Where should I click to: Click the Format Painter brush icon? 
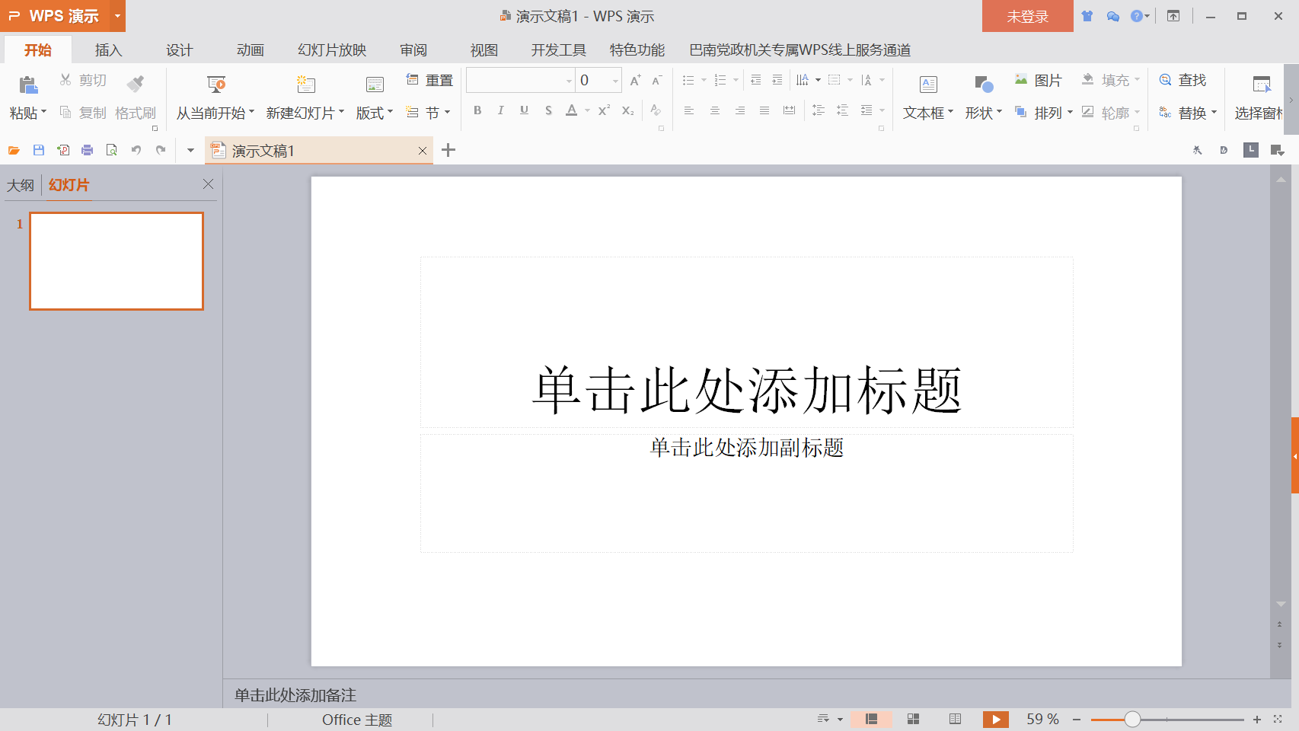(136, 84)
